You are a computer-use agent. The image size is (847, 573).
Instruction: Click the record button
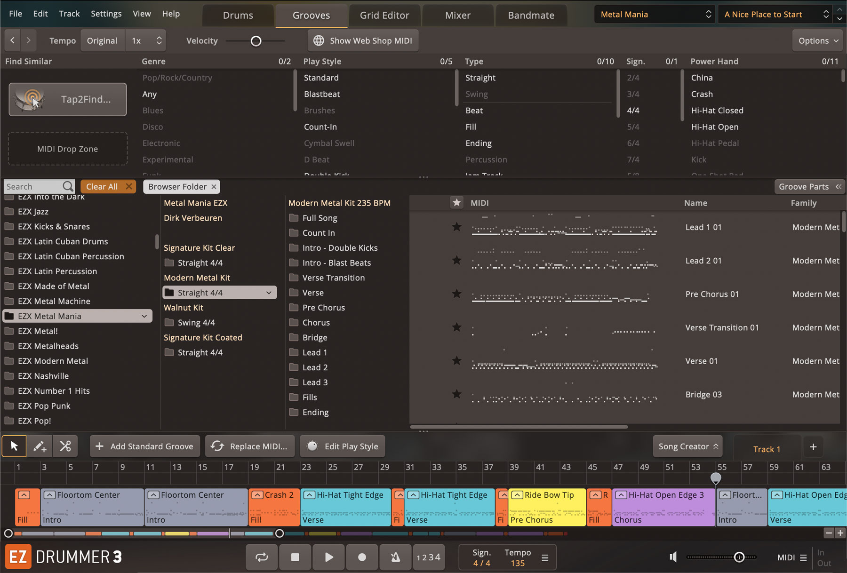tap(362, 557)
